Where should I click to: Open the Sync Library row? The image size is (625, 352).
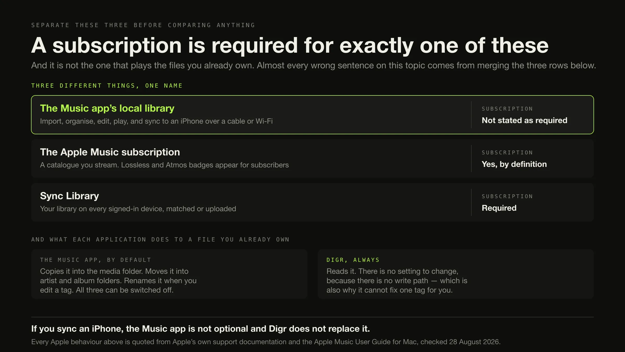coord(312,202)
